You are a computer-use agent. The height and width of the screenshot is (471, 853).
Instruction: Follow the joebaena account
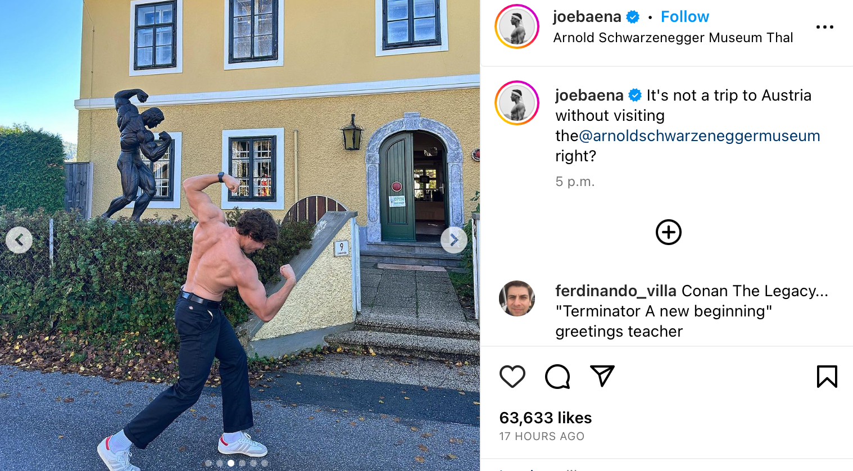[x=684, y=17]
